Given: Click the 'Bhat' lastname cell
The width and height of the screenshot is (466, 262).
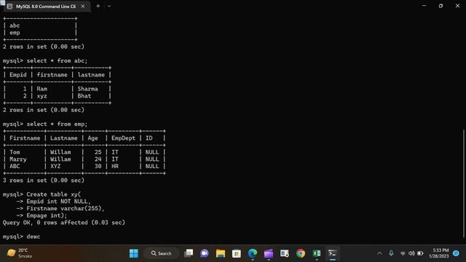Looking at the screenshot, I should pyautogui.click(x=84, y=96).
